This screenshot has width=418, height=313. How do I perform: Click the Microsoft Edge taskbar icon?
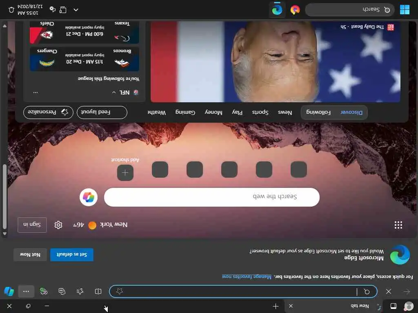[277, 10]
